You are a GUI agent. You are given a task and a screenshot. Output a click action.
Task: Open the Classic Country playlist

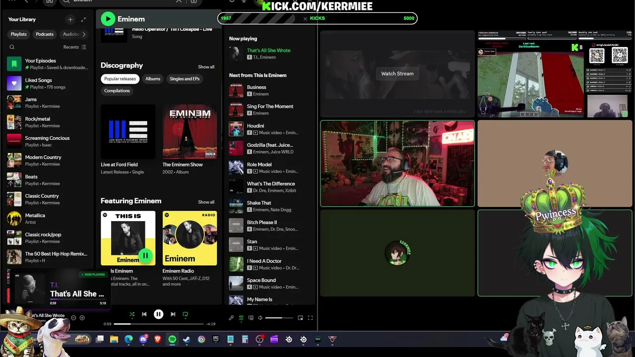48,199
